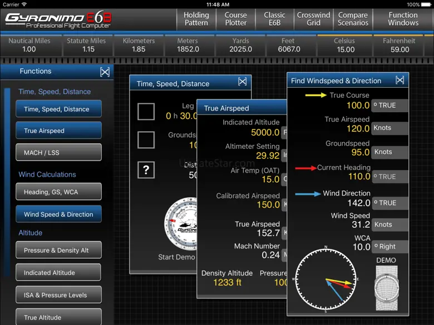Tap the circular flight computer image above Start Demo

pyautogui.click(x=180, y=223)
